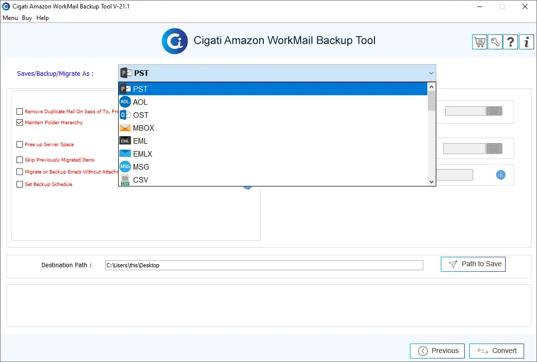The width and height of the screenshot is (537, 362).
Task: Go back with the Previous button
Action: 437,351
